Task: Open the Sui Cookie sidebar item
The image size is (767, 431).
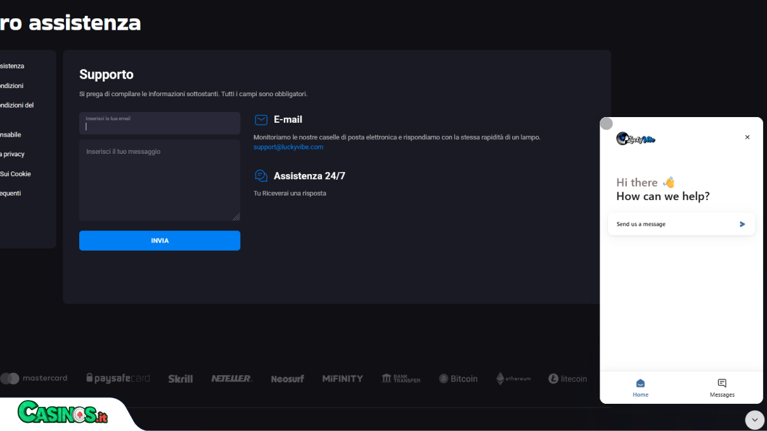Action: [x=15, y=173]
